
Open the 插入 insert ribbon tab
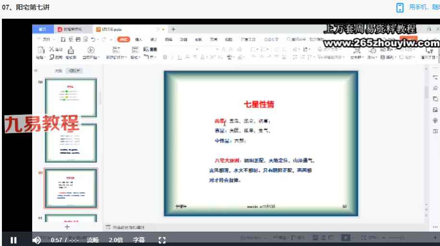pos(139,39)
